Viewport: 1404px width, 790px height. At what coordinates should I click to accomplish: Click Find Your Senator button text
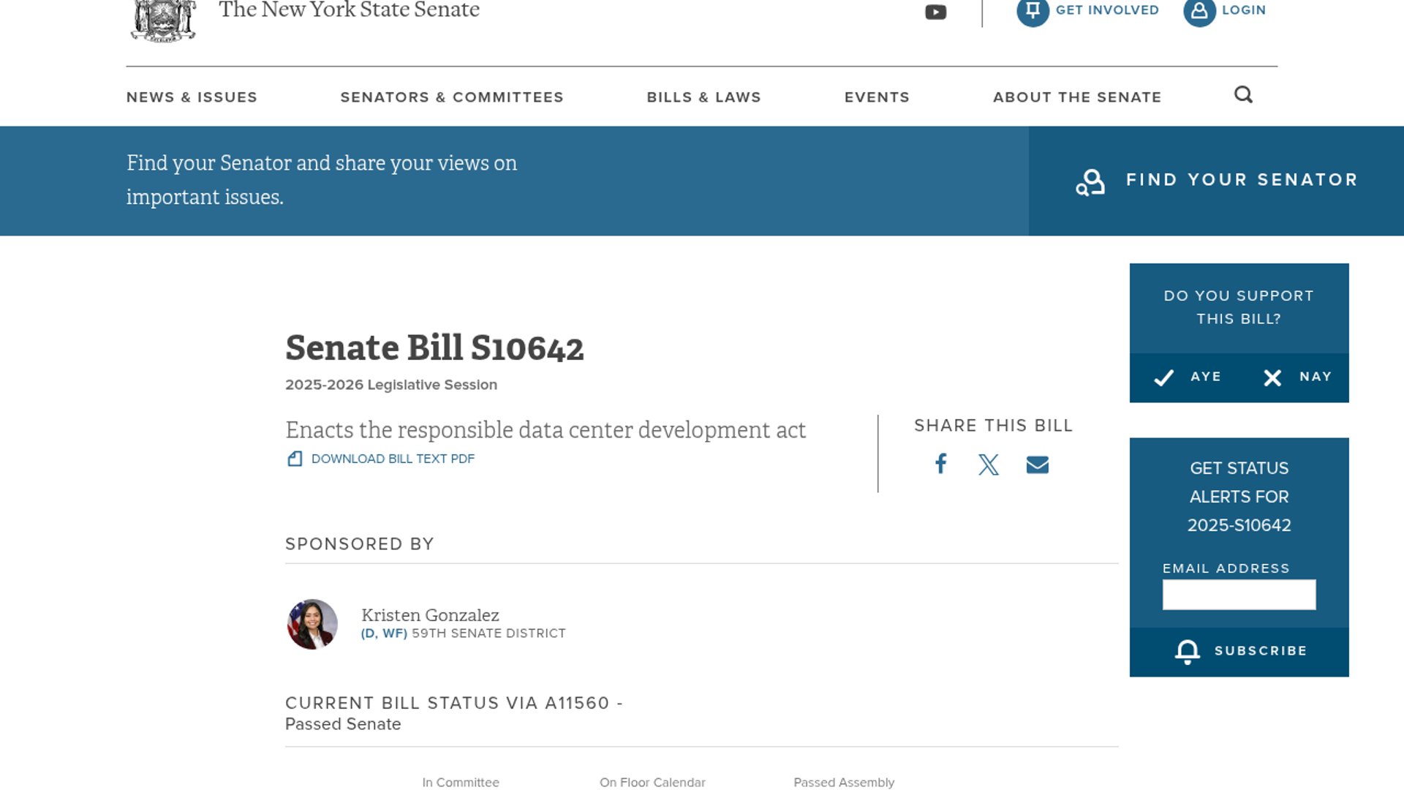click(x=1242, y=180)
